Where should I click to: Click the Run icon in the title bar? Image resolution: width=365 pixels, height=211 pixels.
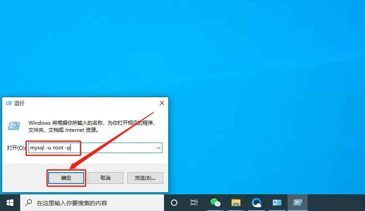coord(9,103)
